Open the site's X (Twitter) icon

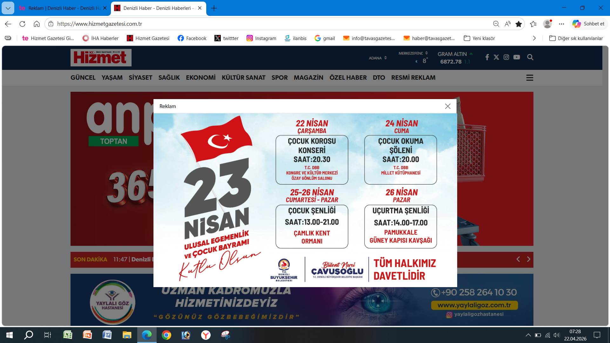pos(497,57)
